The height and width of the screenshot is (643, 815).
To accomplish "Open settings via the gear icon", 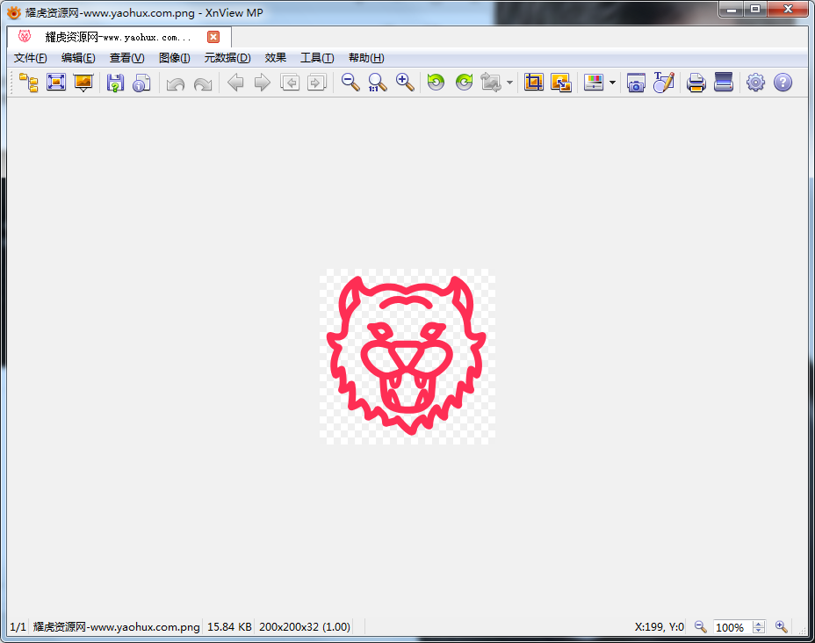I will (x=755, y=83).
